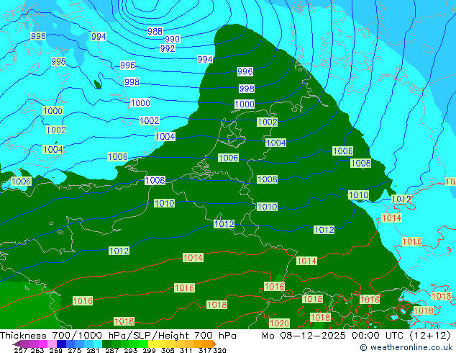Screen dimensions: 456x353
Task: Click the 263 legend value
Action: coord(37,350)
